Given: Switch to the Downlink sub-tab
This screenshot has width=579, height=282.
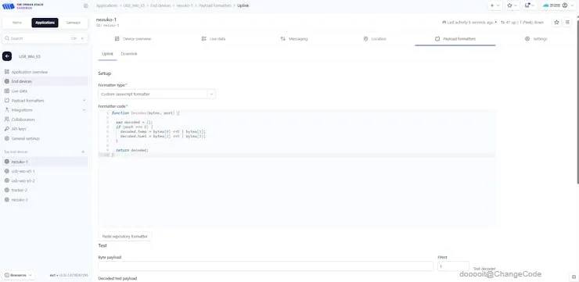Looking at the screenshot, I should click(x=129, y=54).
